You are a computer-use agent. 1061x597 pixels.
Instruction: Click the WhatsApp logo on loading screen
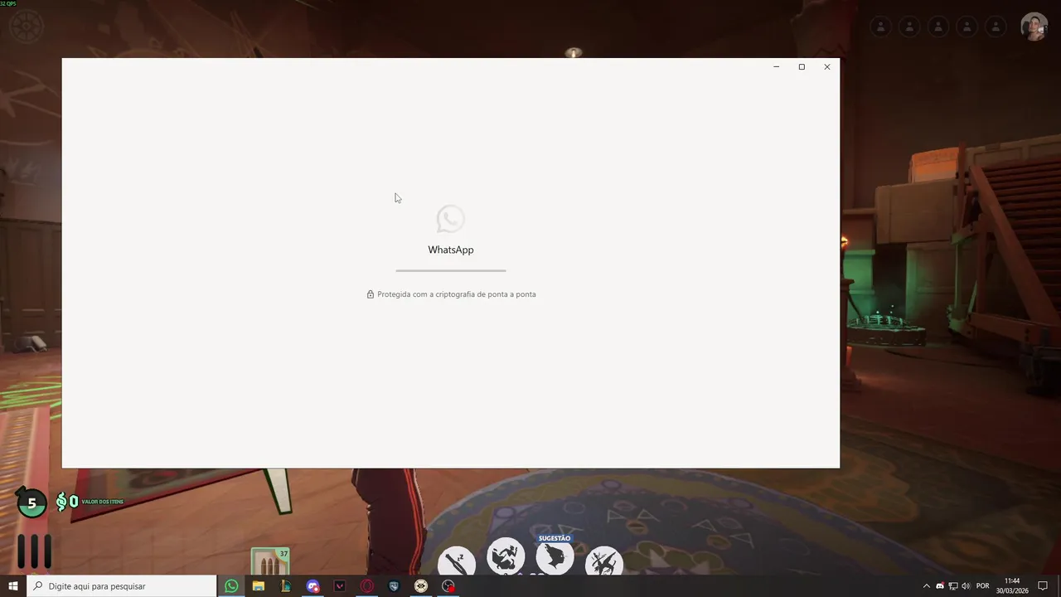point(450,219)
